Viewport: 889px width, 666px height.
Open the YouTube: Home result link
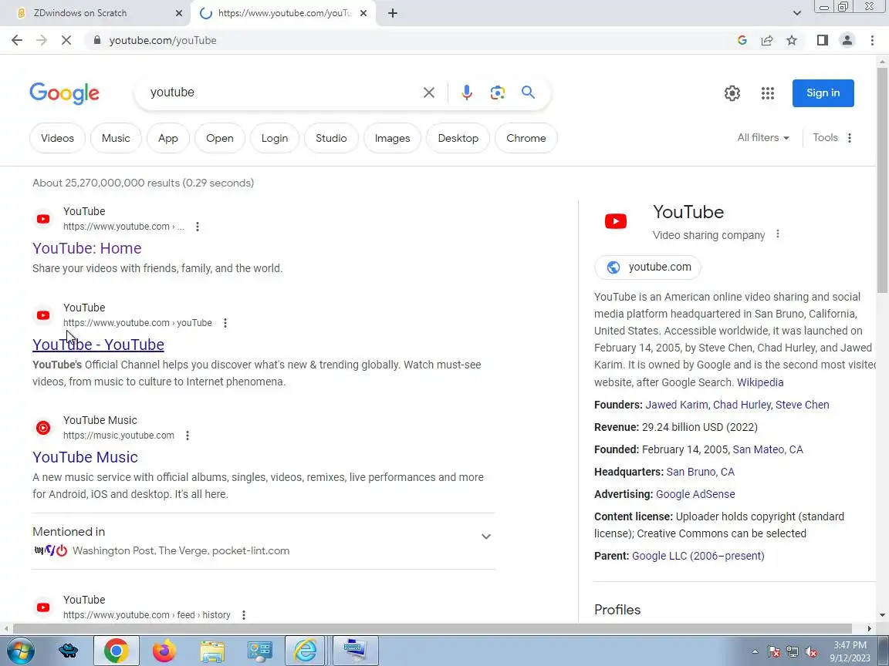(86, 248)
